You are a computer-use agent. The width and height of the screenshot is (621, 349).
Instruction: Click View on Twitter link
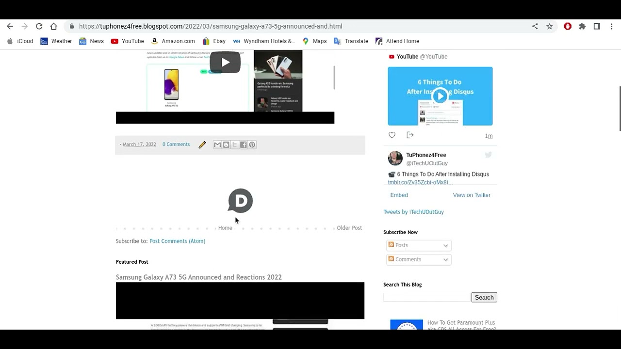pyautogui.click(x=472, y=195)
